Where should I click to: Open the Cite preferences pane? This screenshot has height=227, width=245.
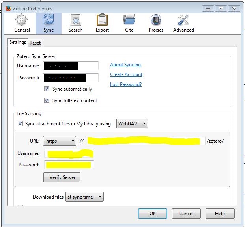129,23
